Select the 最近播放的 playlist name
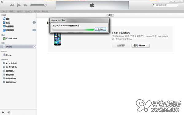184x115 pixels. point(11,79)
